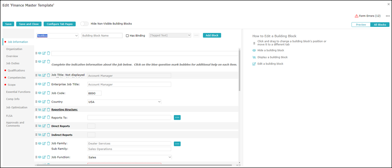Image resolution: width=392 pixels, height=168 pixels.
Task: Open the Reports To lookup ellipsis button
Action: tap(177, 117)
